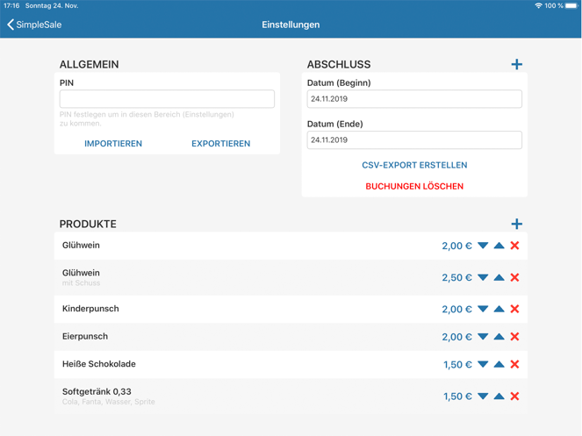Move Kinderpunsch down in product list
This screenshot has width=582, height=436.
[x=483, y=309]
